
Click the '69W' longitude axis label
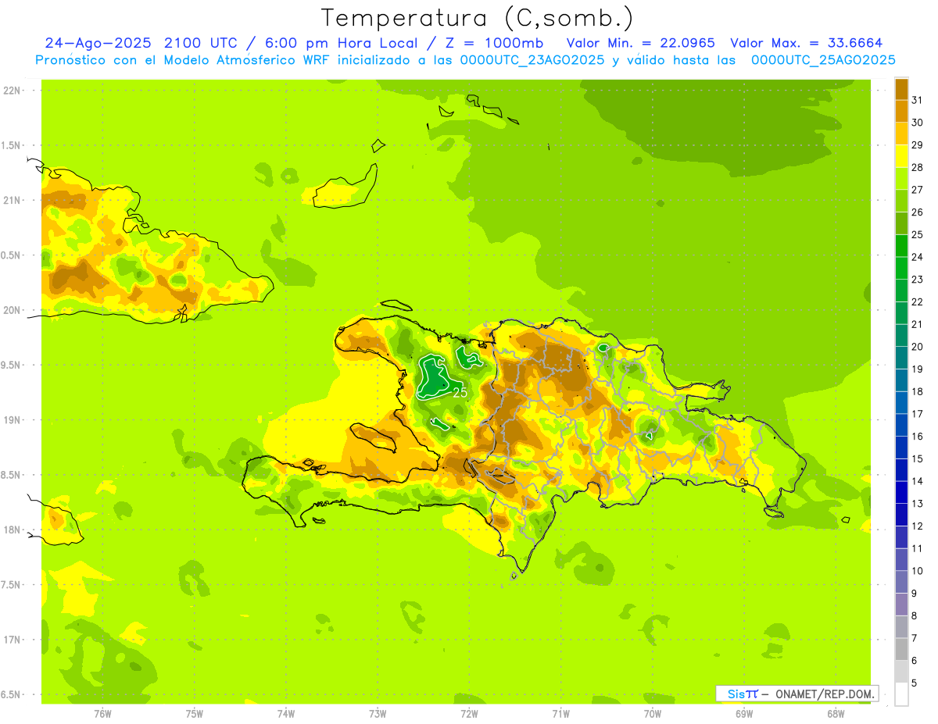point(744,714)
